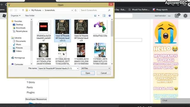Change the view with the view icon
The height and width of the screenshot is (107, 190).
click(x=95, y=16)
